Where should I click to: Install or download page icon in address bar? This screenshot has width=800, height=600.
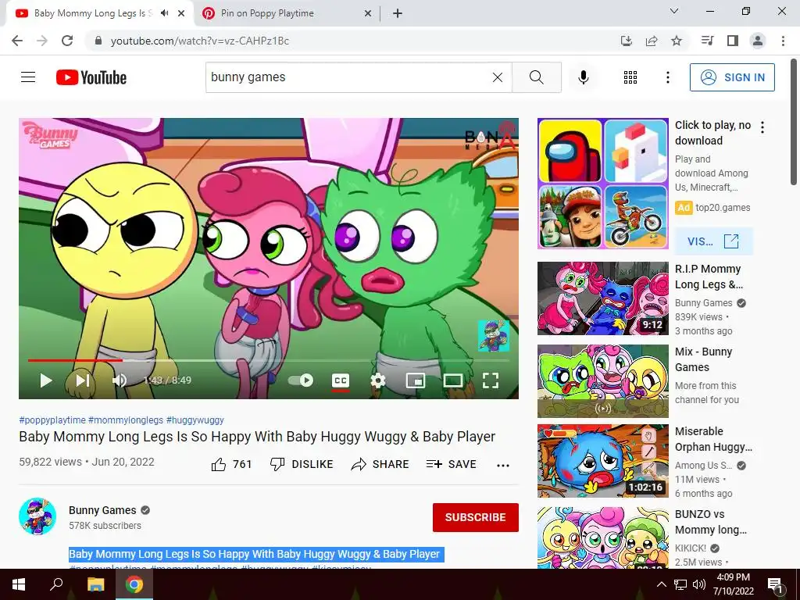[x=626, y=41]
